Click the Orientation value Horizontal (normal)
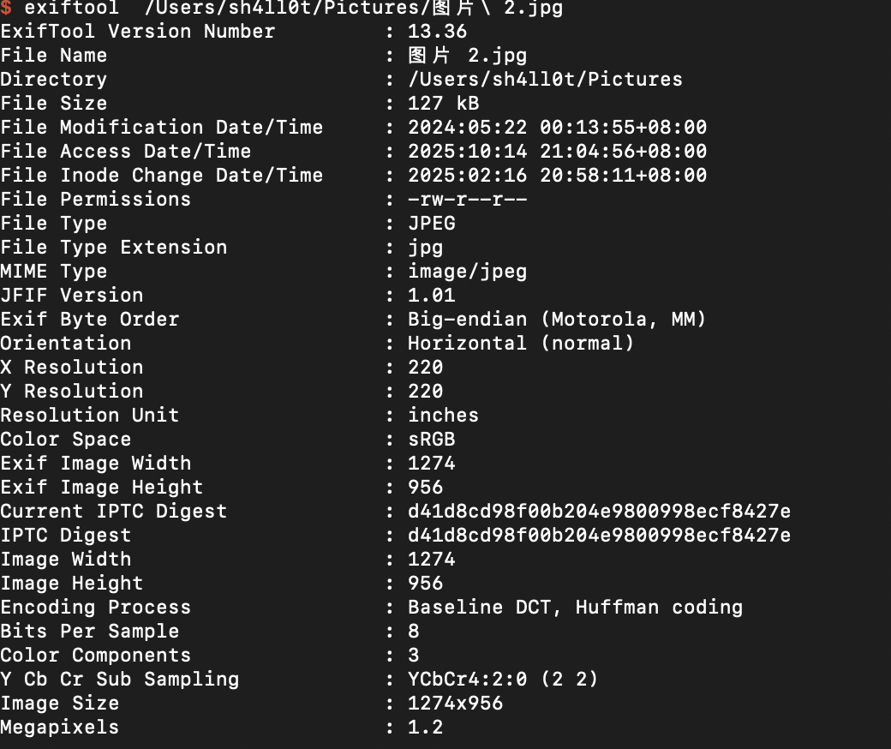Image resolution: width=891 pixels, height=749 pixels. pyautogui.click(x=521, y=344)
